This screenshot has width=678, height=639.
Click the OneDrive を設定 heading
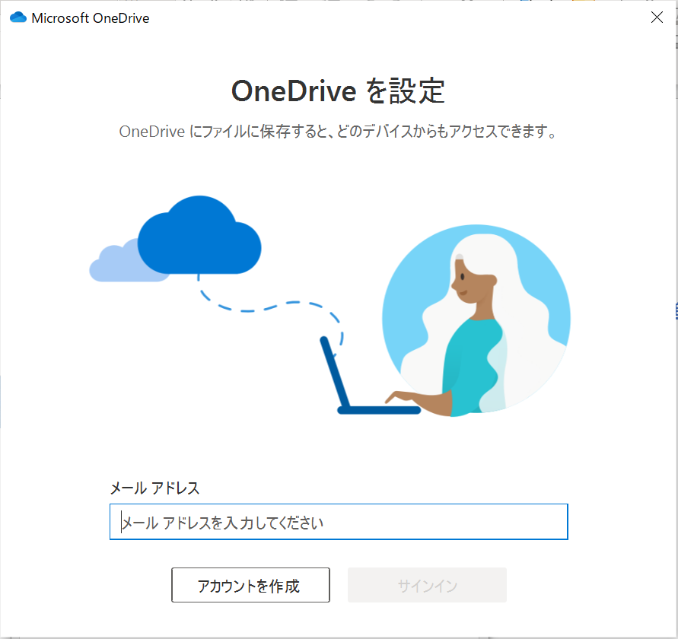tap(338, 91)
